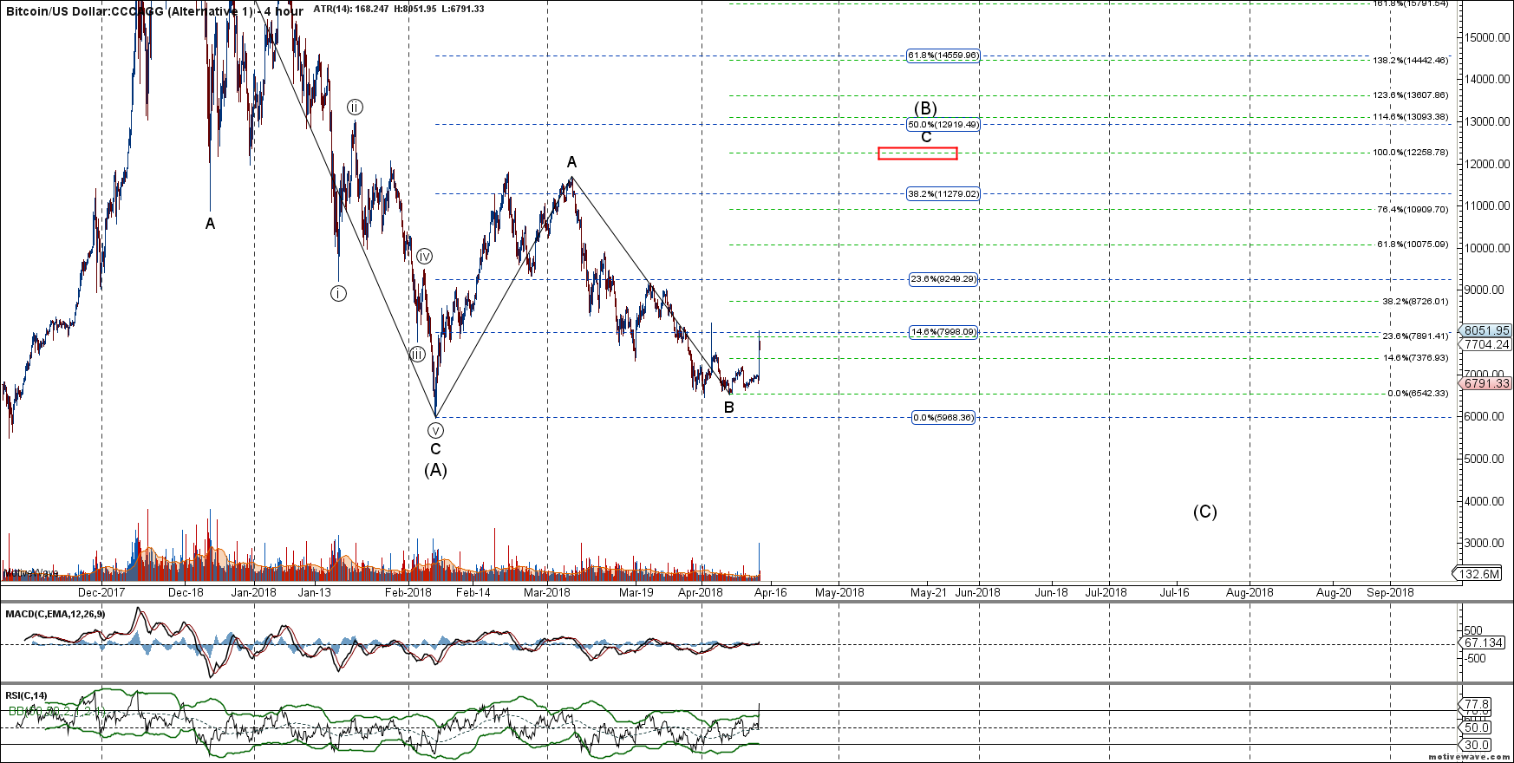Click the Bitcoin/US Dollar chart title
The height and width of the screenshot is (763, 1514).
[x=155, y=10]
